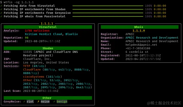
Task: Click the 2083/tcp port
Action: tap(65, 84)
